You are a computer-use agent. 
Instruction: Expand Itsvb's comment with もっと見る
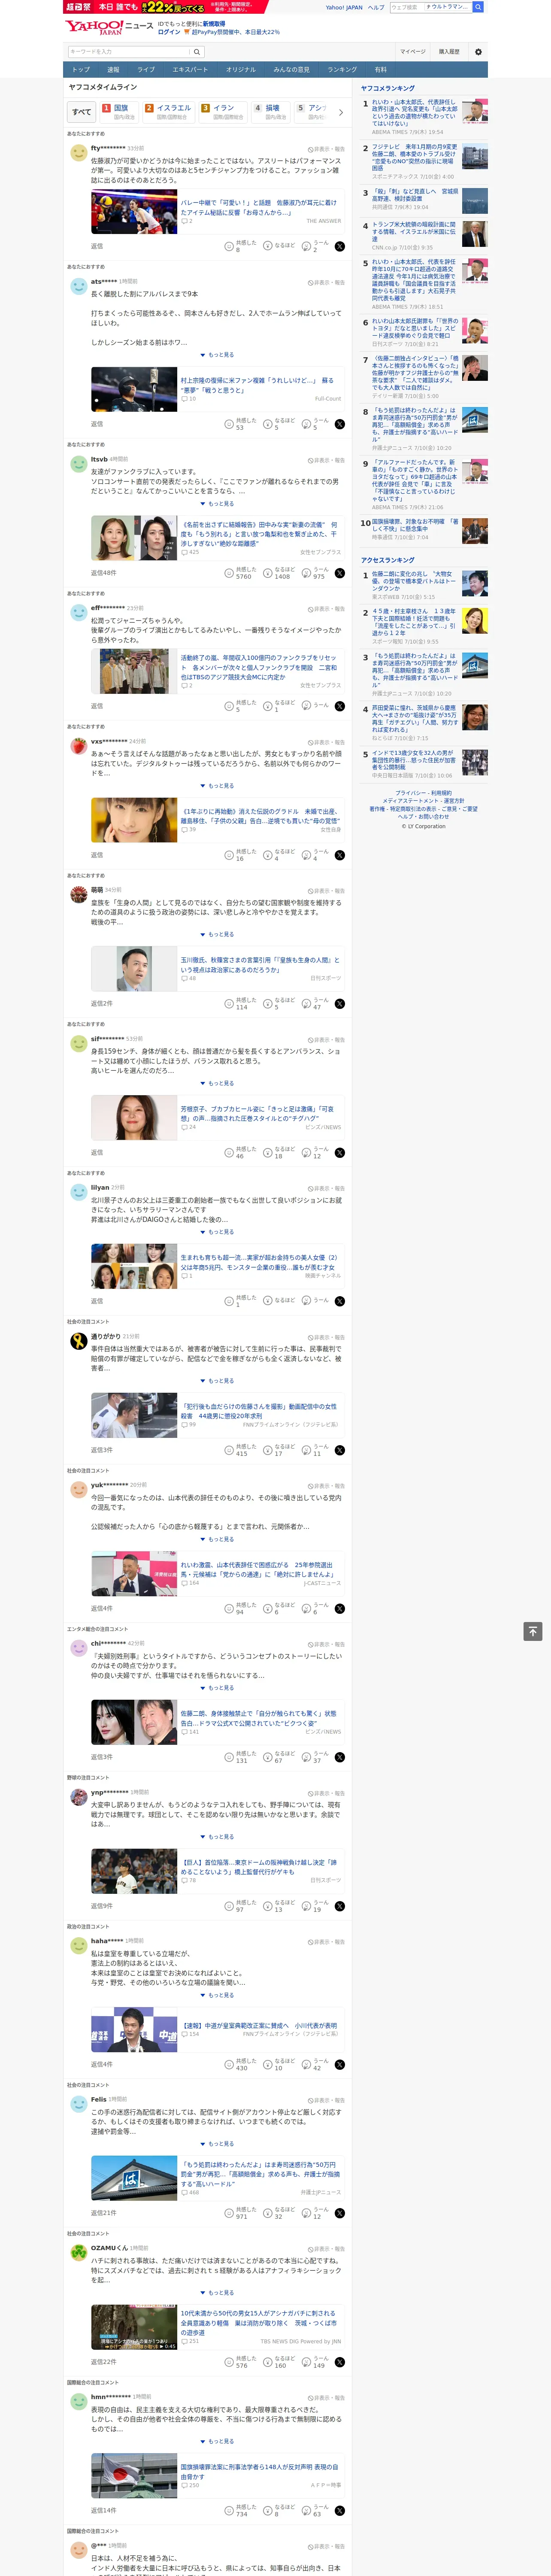point(217,504)
